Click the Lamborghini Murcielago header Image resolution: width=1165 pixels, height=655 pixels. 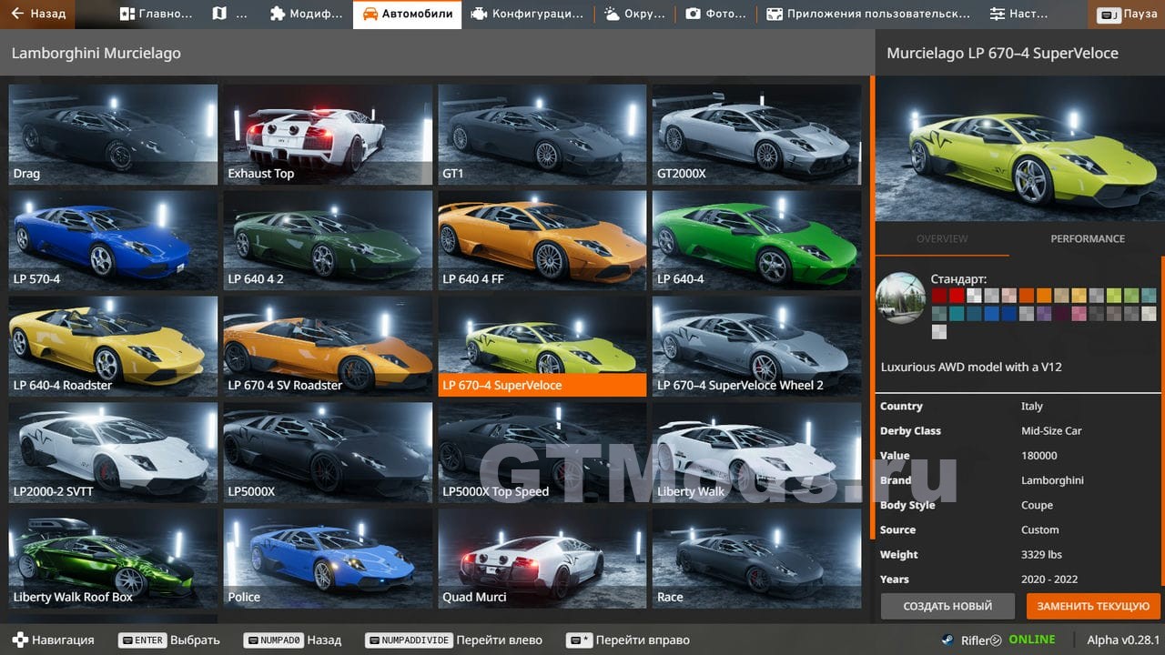96,53
